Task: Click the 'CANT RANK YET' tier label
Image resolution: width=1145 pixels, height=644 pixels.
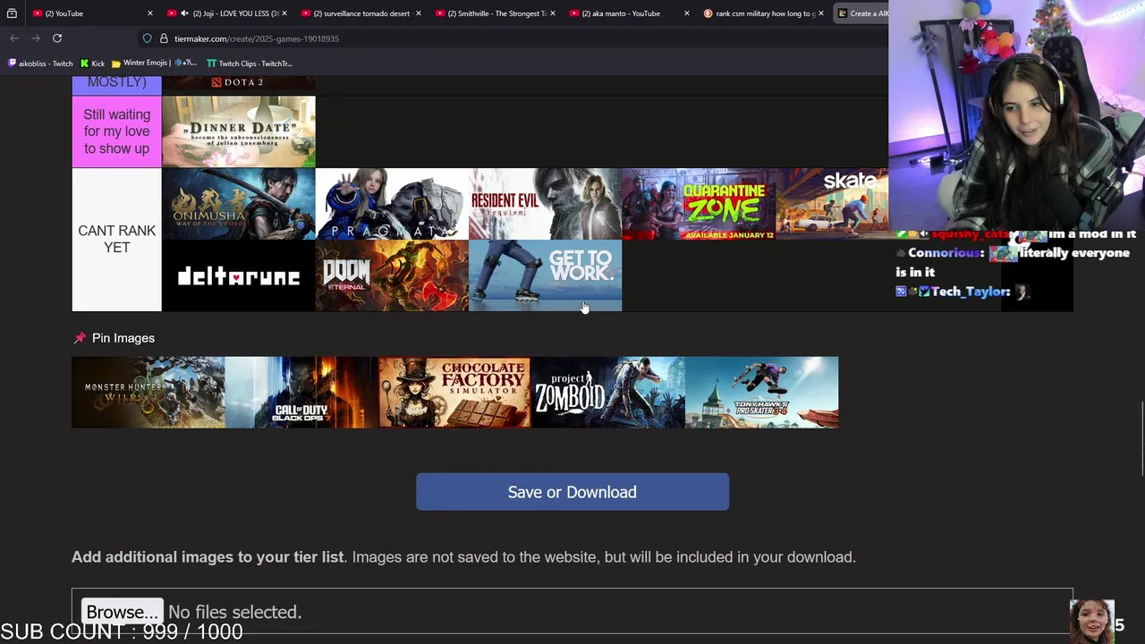Action: point(116,240)
